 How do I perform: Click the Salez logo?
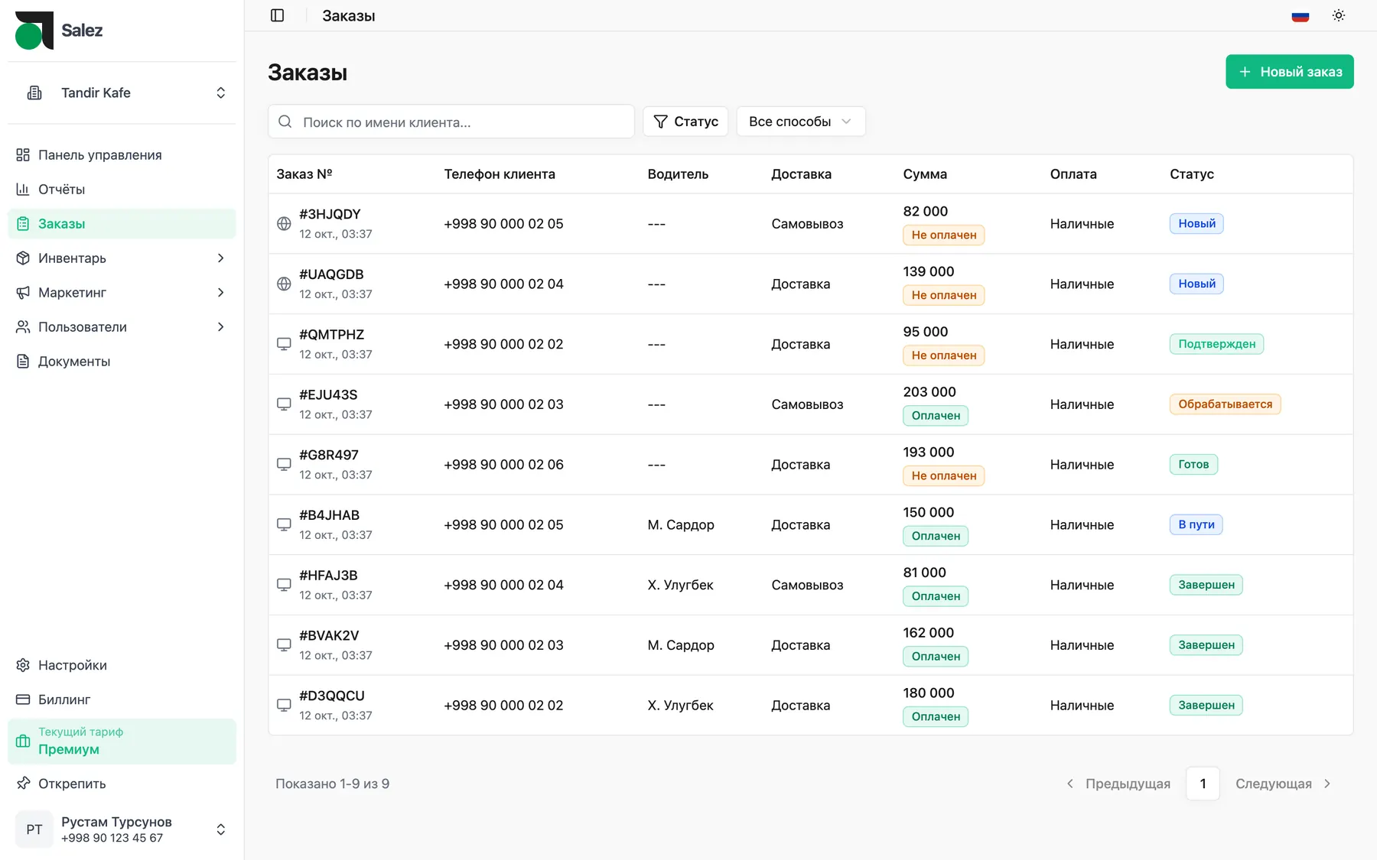point(59,31)
